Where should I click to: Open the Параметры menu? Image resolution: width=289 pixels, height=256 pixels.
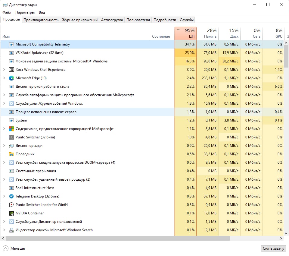tap(25, 12)
